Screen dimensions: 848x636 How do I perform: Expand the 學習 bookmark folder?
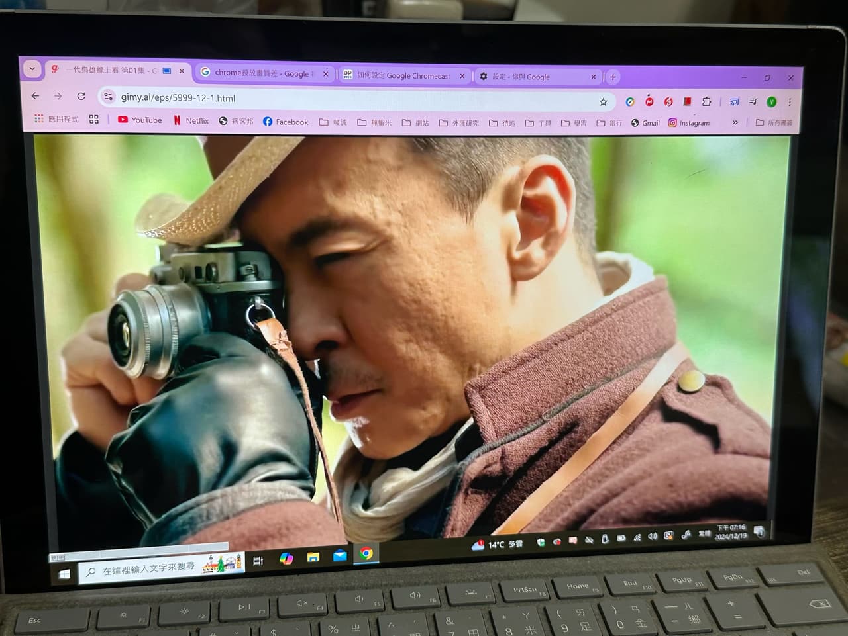[x=574, y=123]
